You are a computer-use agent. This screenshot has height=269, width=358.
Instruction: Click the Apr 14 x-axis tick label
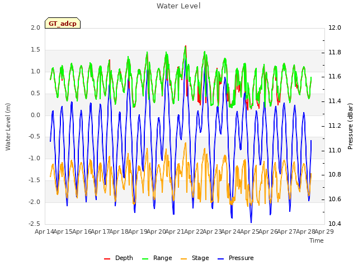[44, 231]
